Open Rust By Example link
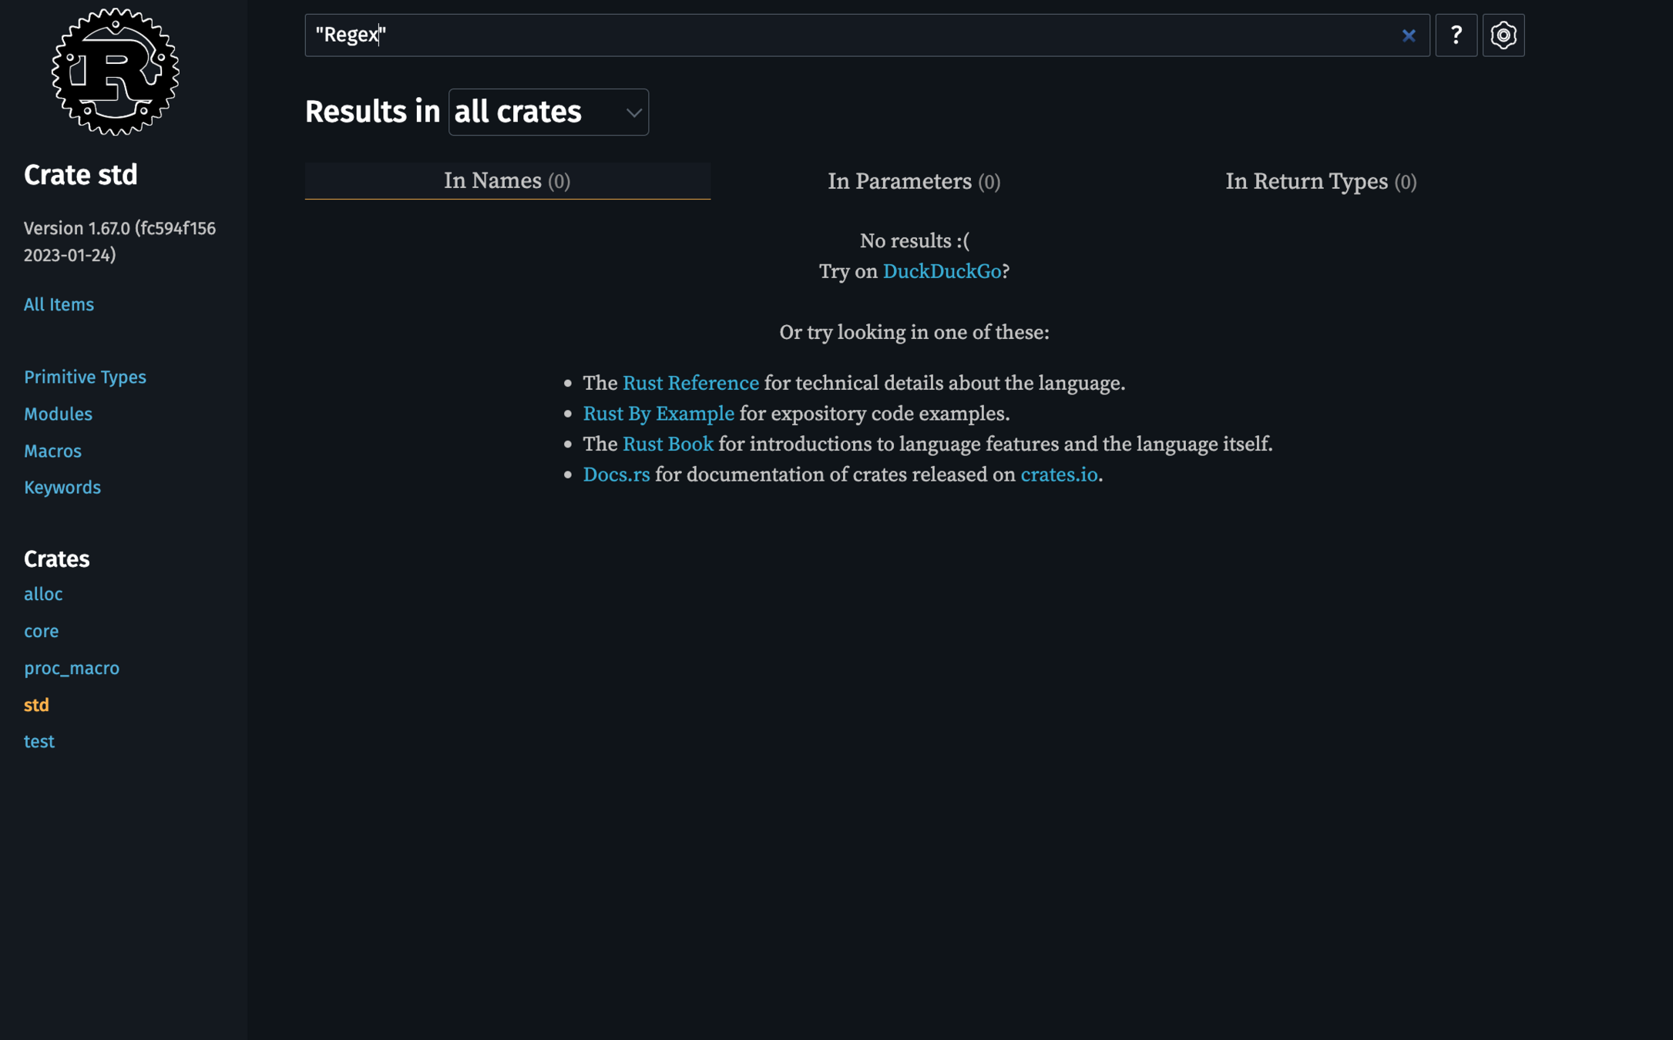The width and height of the screenshot is (1673, 1040). [658, 414]
